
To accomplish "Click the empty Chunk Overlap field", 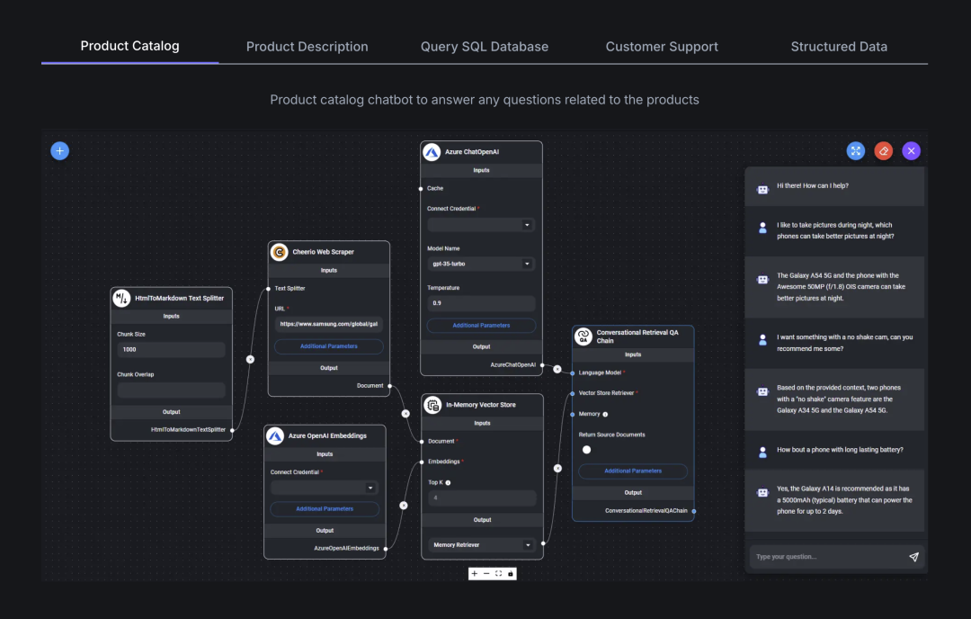I will [171, 390].
